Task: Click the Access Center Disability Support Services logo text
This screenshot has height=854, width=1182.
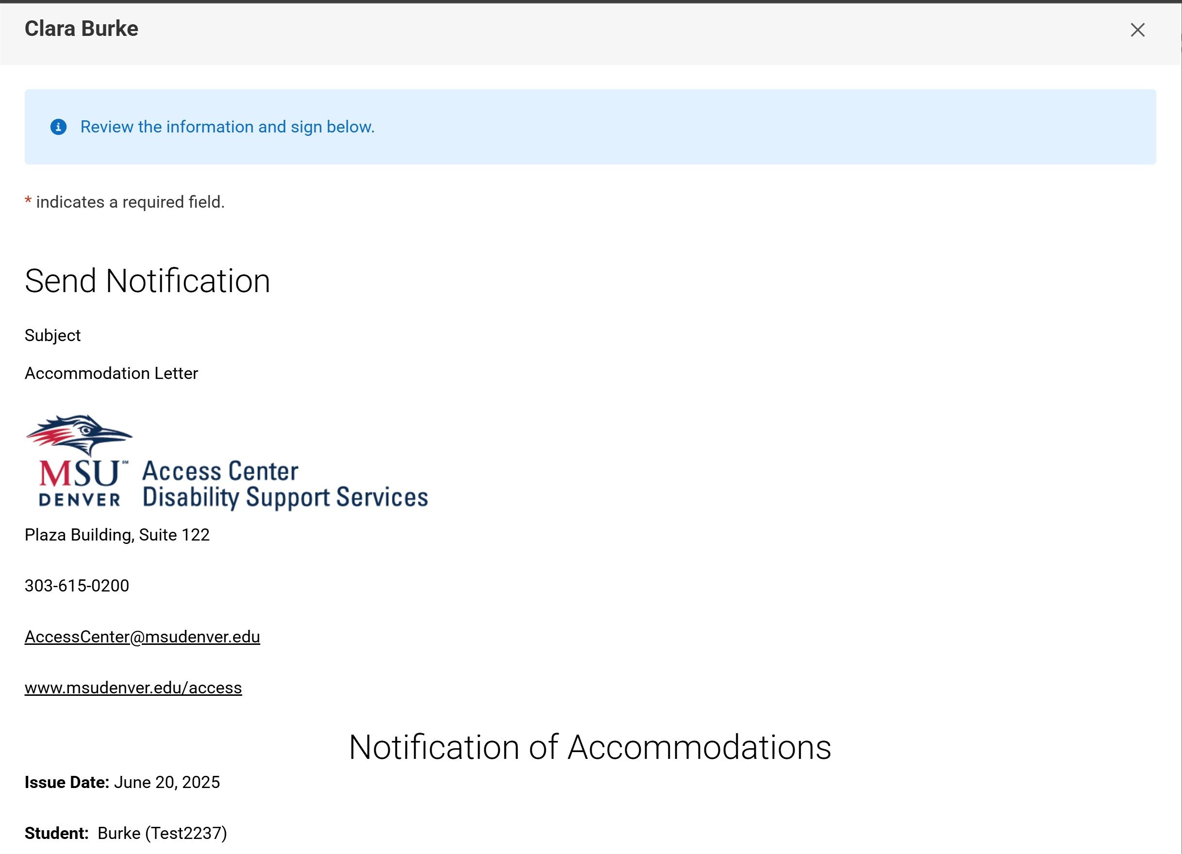Action: [x=284, y=484]
